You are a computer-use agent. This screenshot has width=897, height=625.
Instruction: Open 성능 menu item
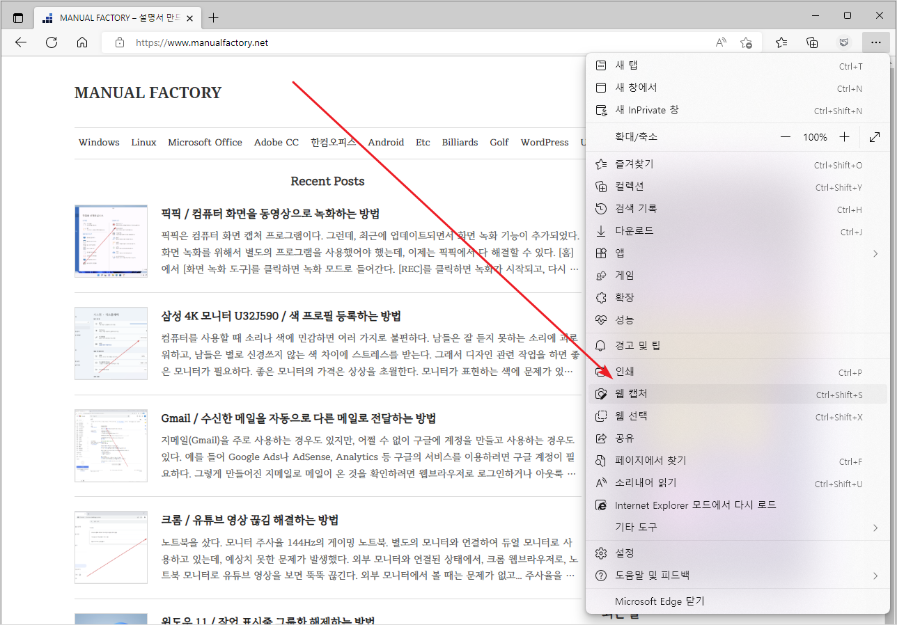click(738, 320)
